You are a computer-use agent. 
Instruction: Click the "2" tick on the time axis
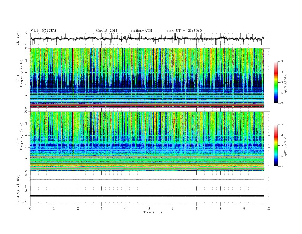78,208
